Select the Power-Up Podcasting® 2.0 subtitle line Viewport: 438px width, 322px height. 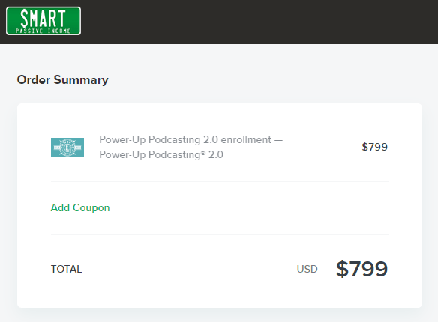161,154
